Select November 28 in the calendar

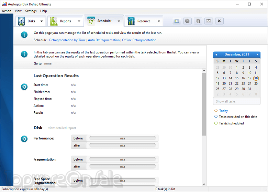tap(217, 67)
